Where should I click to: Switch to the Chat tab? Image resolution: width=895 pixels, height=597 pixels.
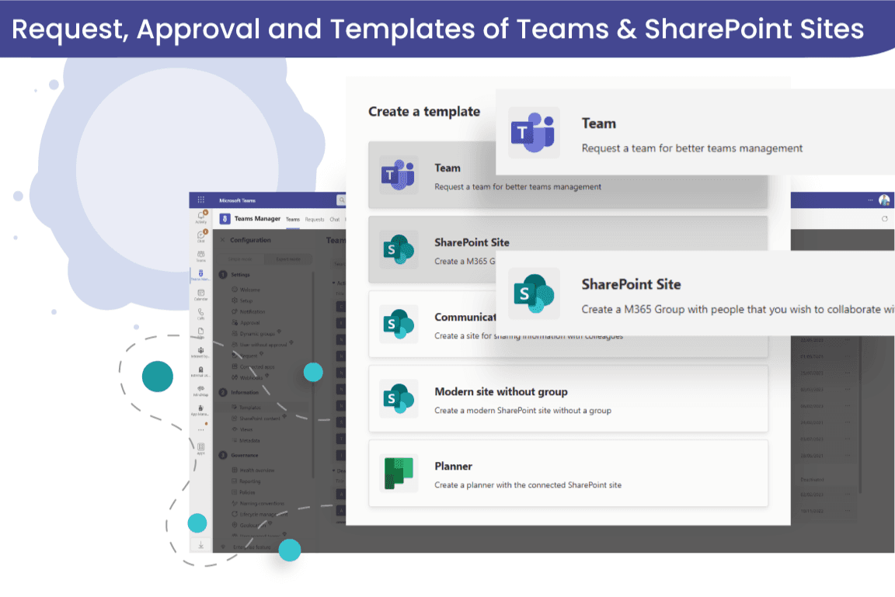coord(335,220)
